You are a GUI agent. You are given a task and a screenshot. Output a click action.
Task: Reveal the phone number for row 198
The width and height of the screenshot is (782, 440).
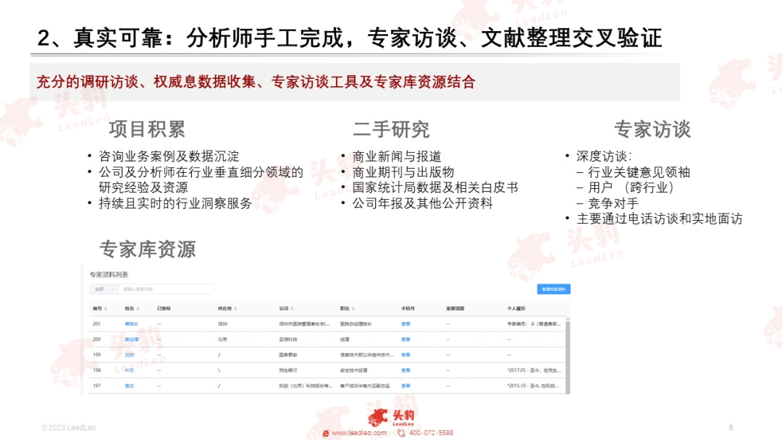tap(405, 371)
